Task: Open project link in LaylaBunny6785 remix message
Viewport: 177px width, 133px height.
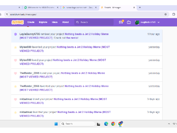Action: point(64,36)
